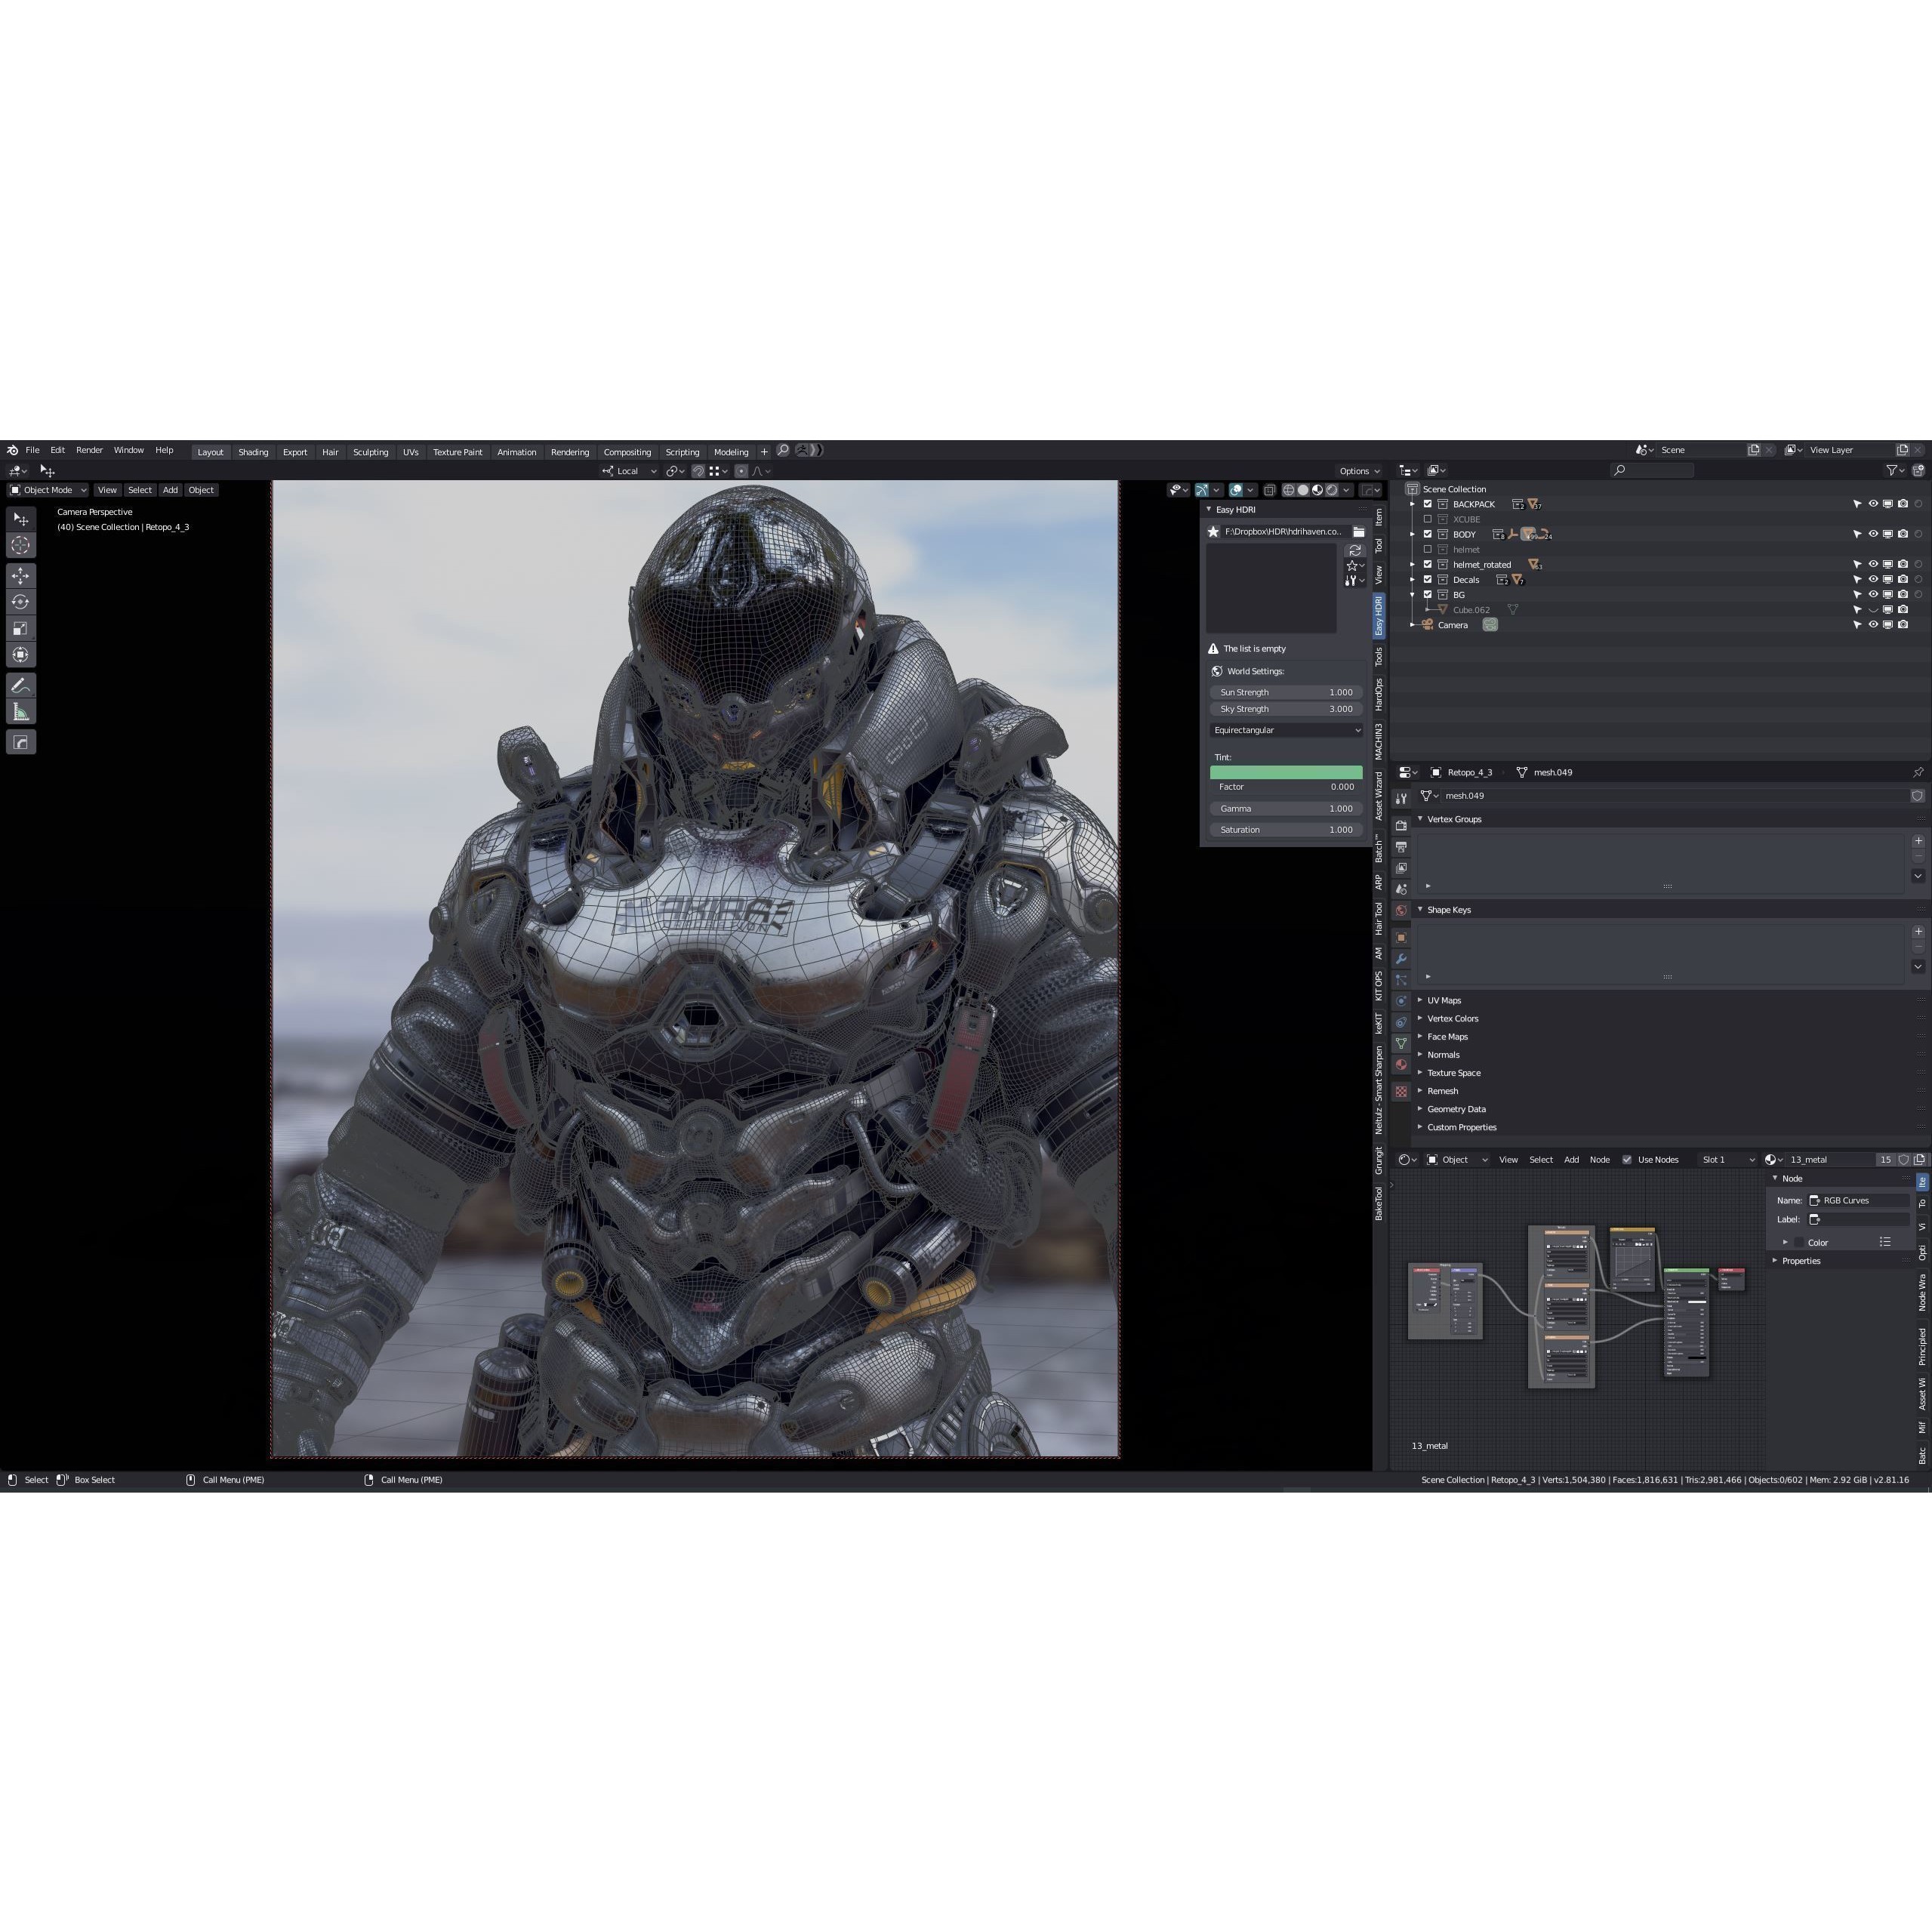Switch viewport to wireframe shading mode

click(x=1289, y=490)
